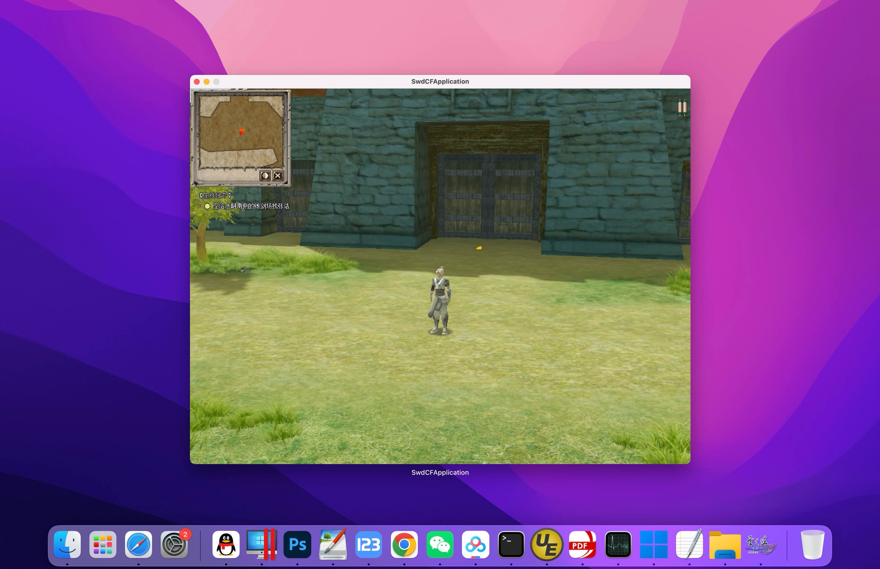Open the paintbrush-over-drive app in the Dock

click(x=333, y=544)
